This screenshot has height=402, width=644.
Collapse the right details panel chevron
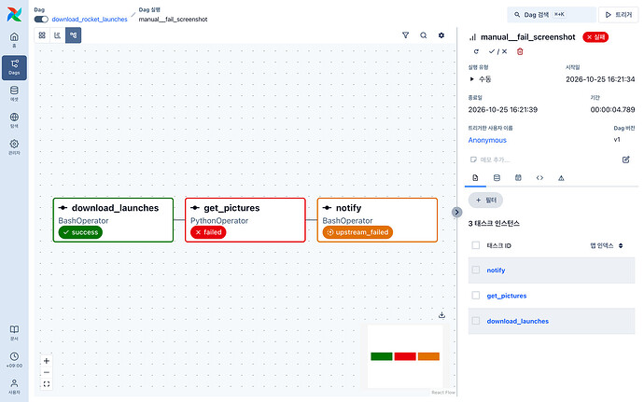(456, 212)
